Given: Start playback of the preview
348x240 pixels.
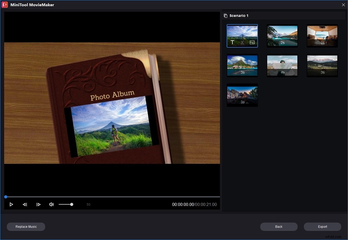Looking at the screenshot, I should pos(11,204).
